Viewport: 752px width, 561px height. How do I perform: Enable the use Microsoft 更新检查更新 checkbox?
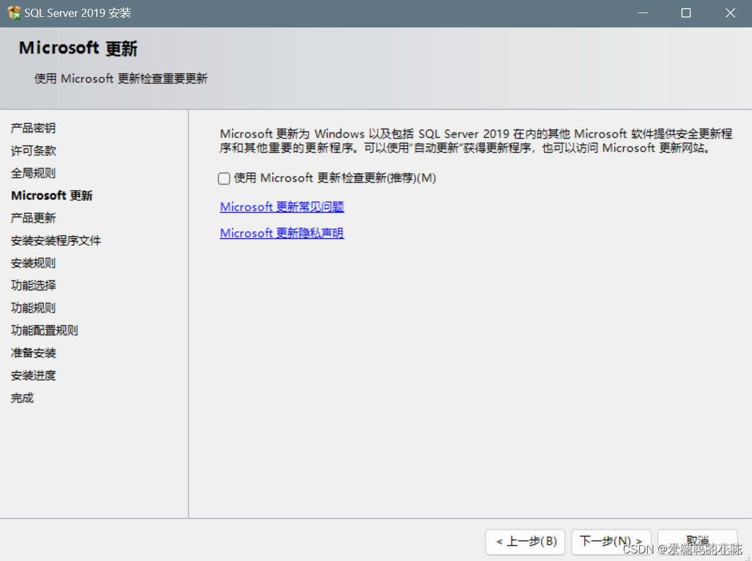[x=224, y=178]
